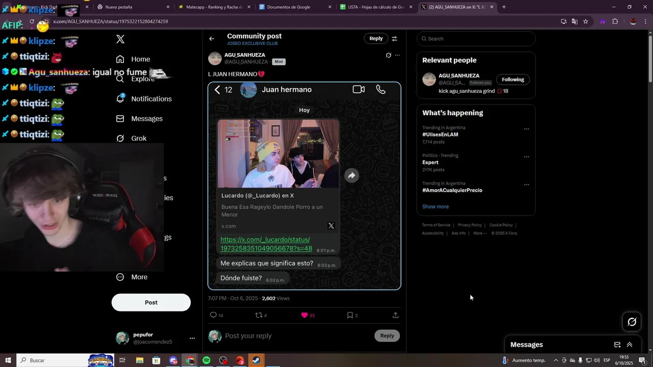This screenshot has height=367, width=653.
Task: Open options for #UlisesEnLAM trend
Action: (x=526, y=129)
